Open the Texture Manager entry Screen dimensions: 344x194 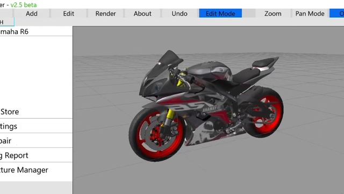36,170
